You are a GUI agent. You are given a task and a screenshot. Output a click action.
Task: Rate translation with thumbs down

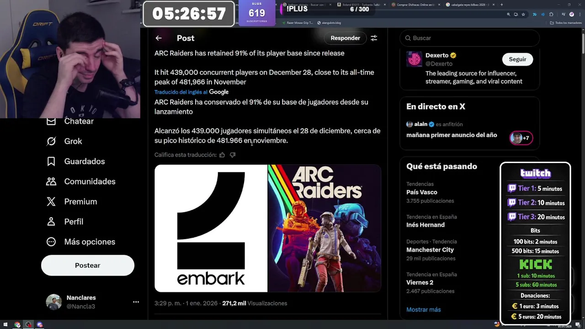click(233, 155)
